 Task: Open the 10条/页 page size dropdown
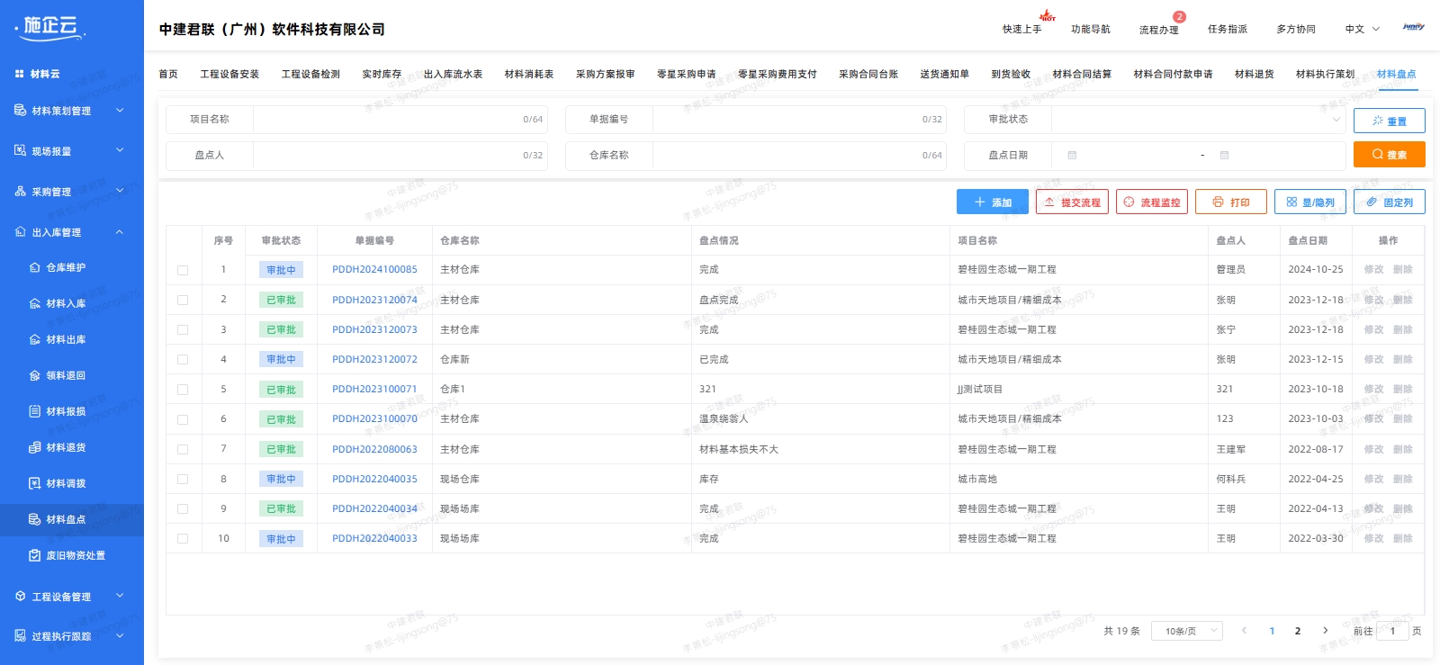pos(1189,631)
